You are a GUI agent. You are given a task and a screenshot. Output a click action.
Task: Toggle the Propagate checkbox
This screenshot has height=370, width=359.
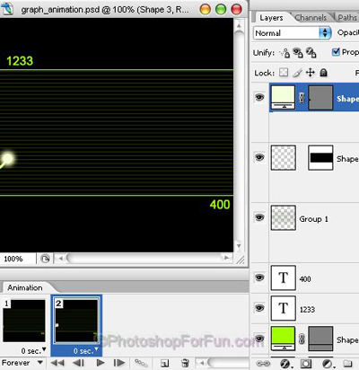coord(336,52)
